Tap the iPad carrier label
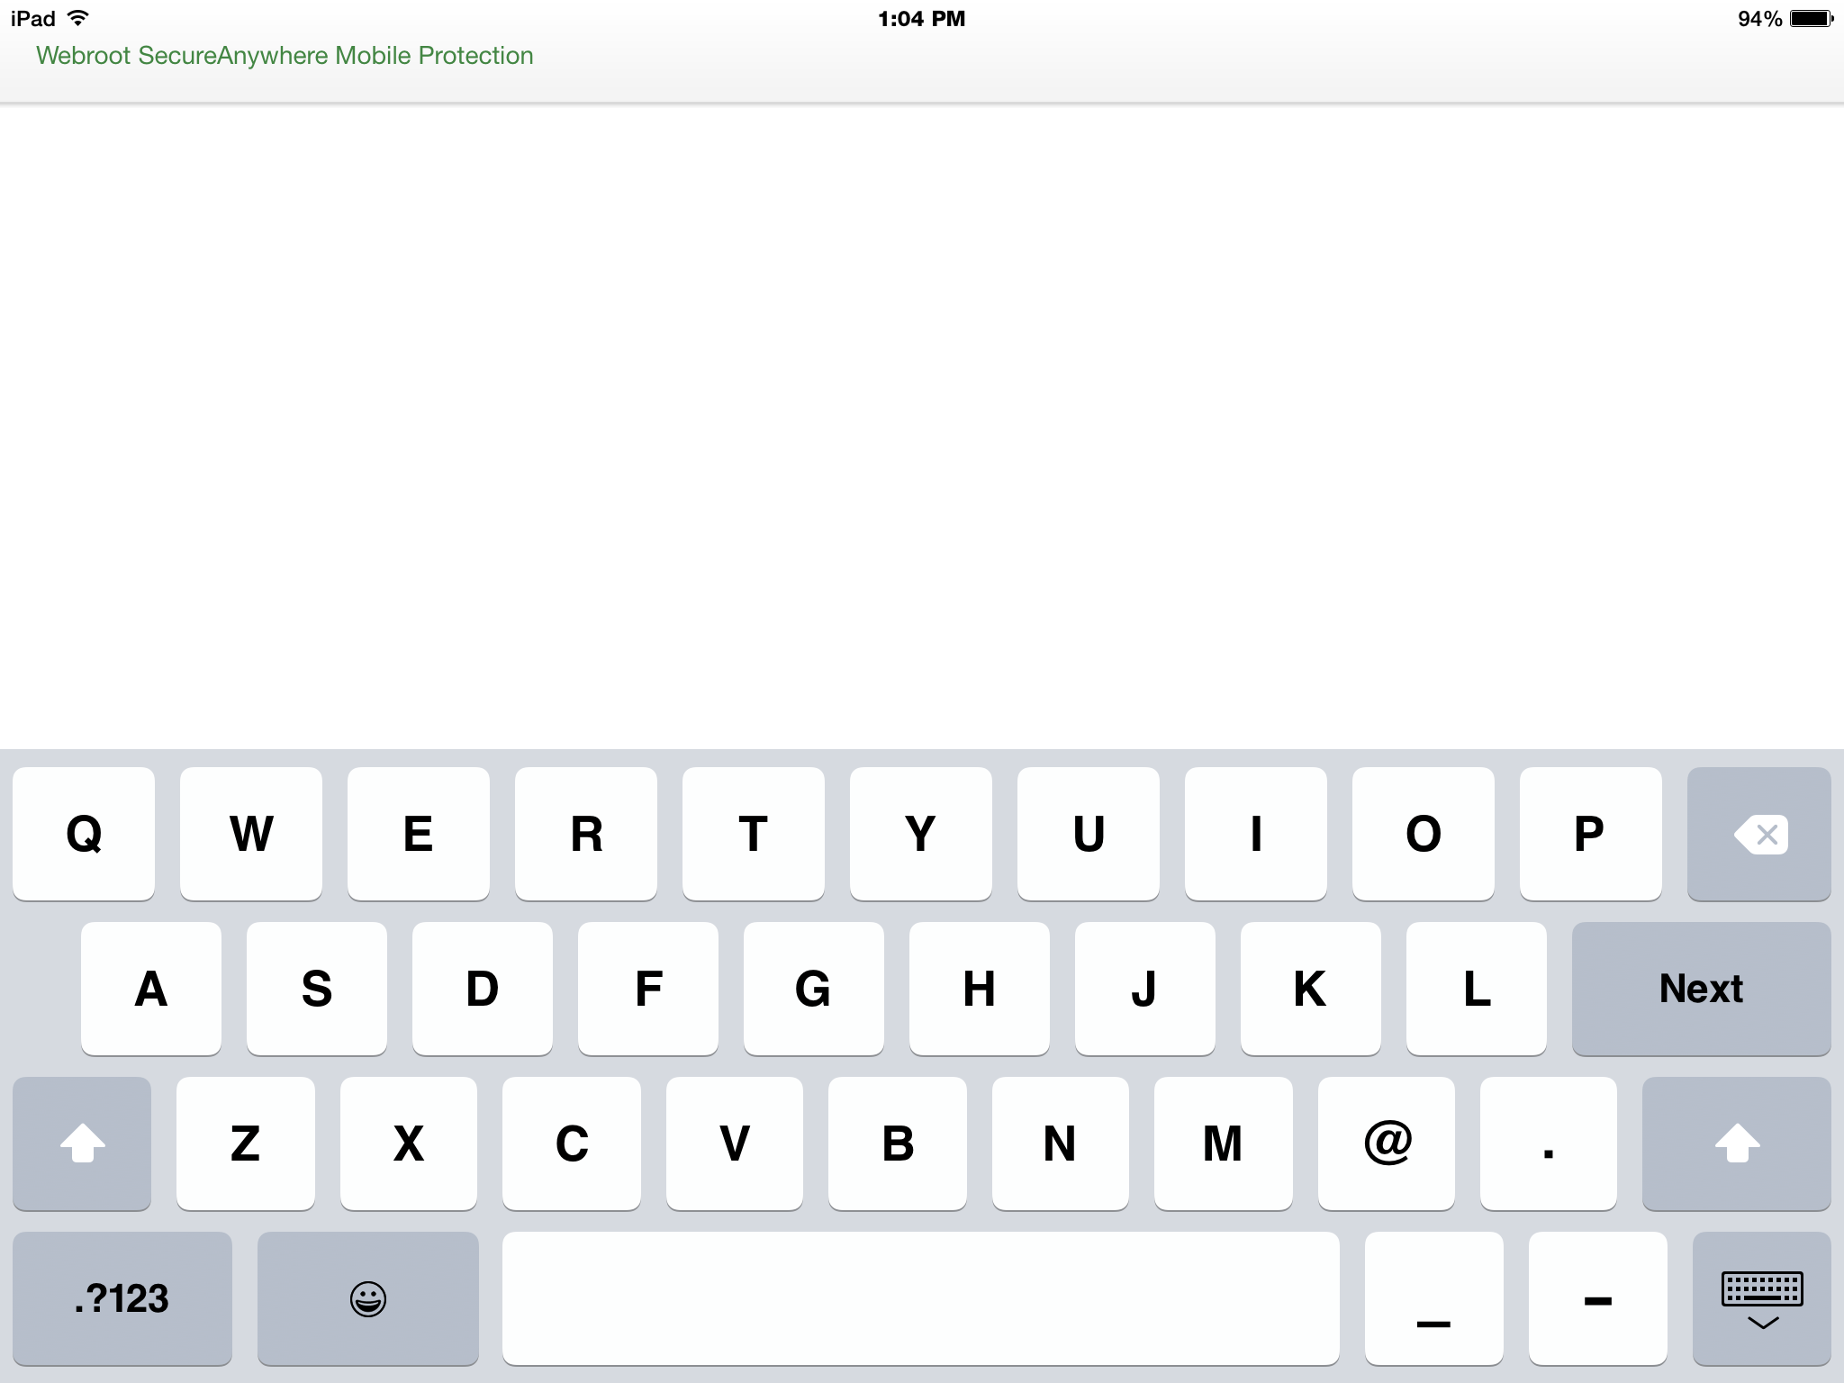 [33, 19]
